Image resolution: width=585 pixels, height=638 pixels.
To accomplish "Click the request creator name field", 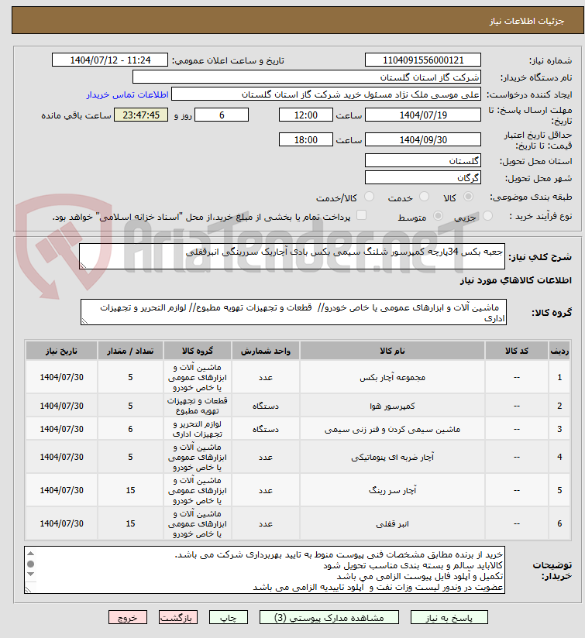I will pyautogui.click(x=326, y=94).
